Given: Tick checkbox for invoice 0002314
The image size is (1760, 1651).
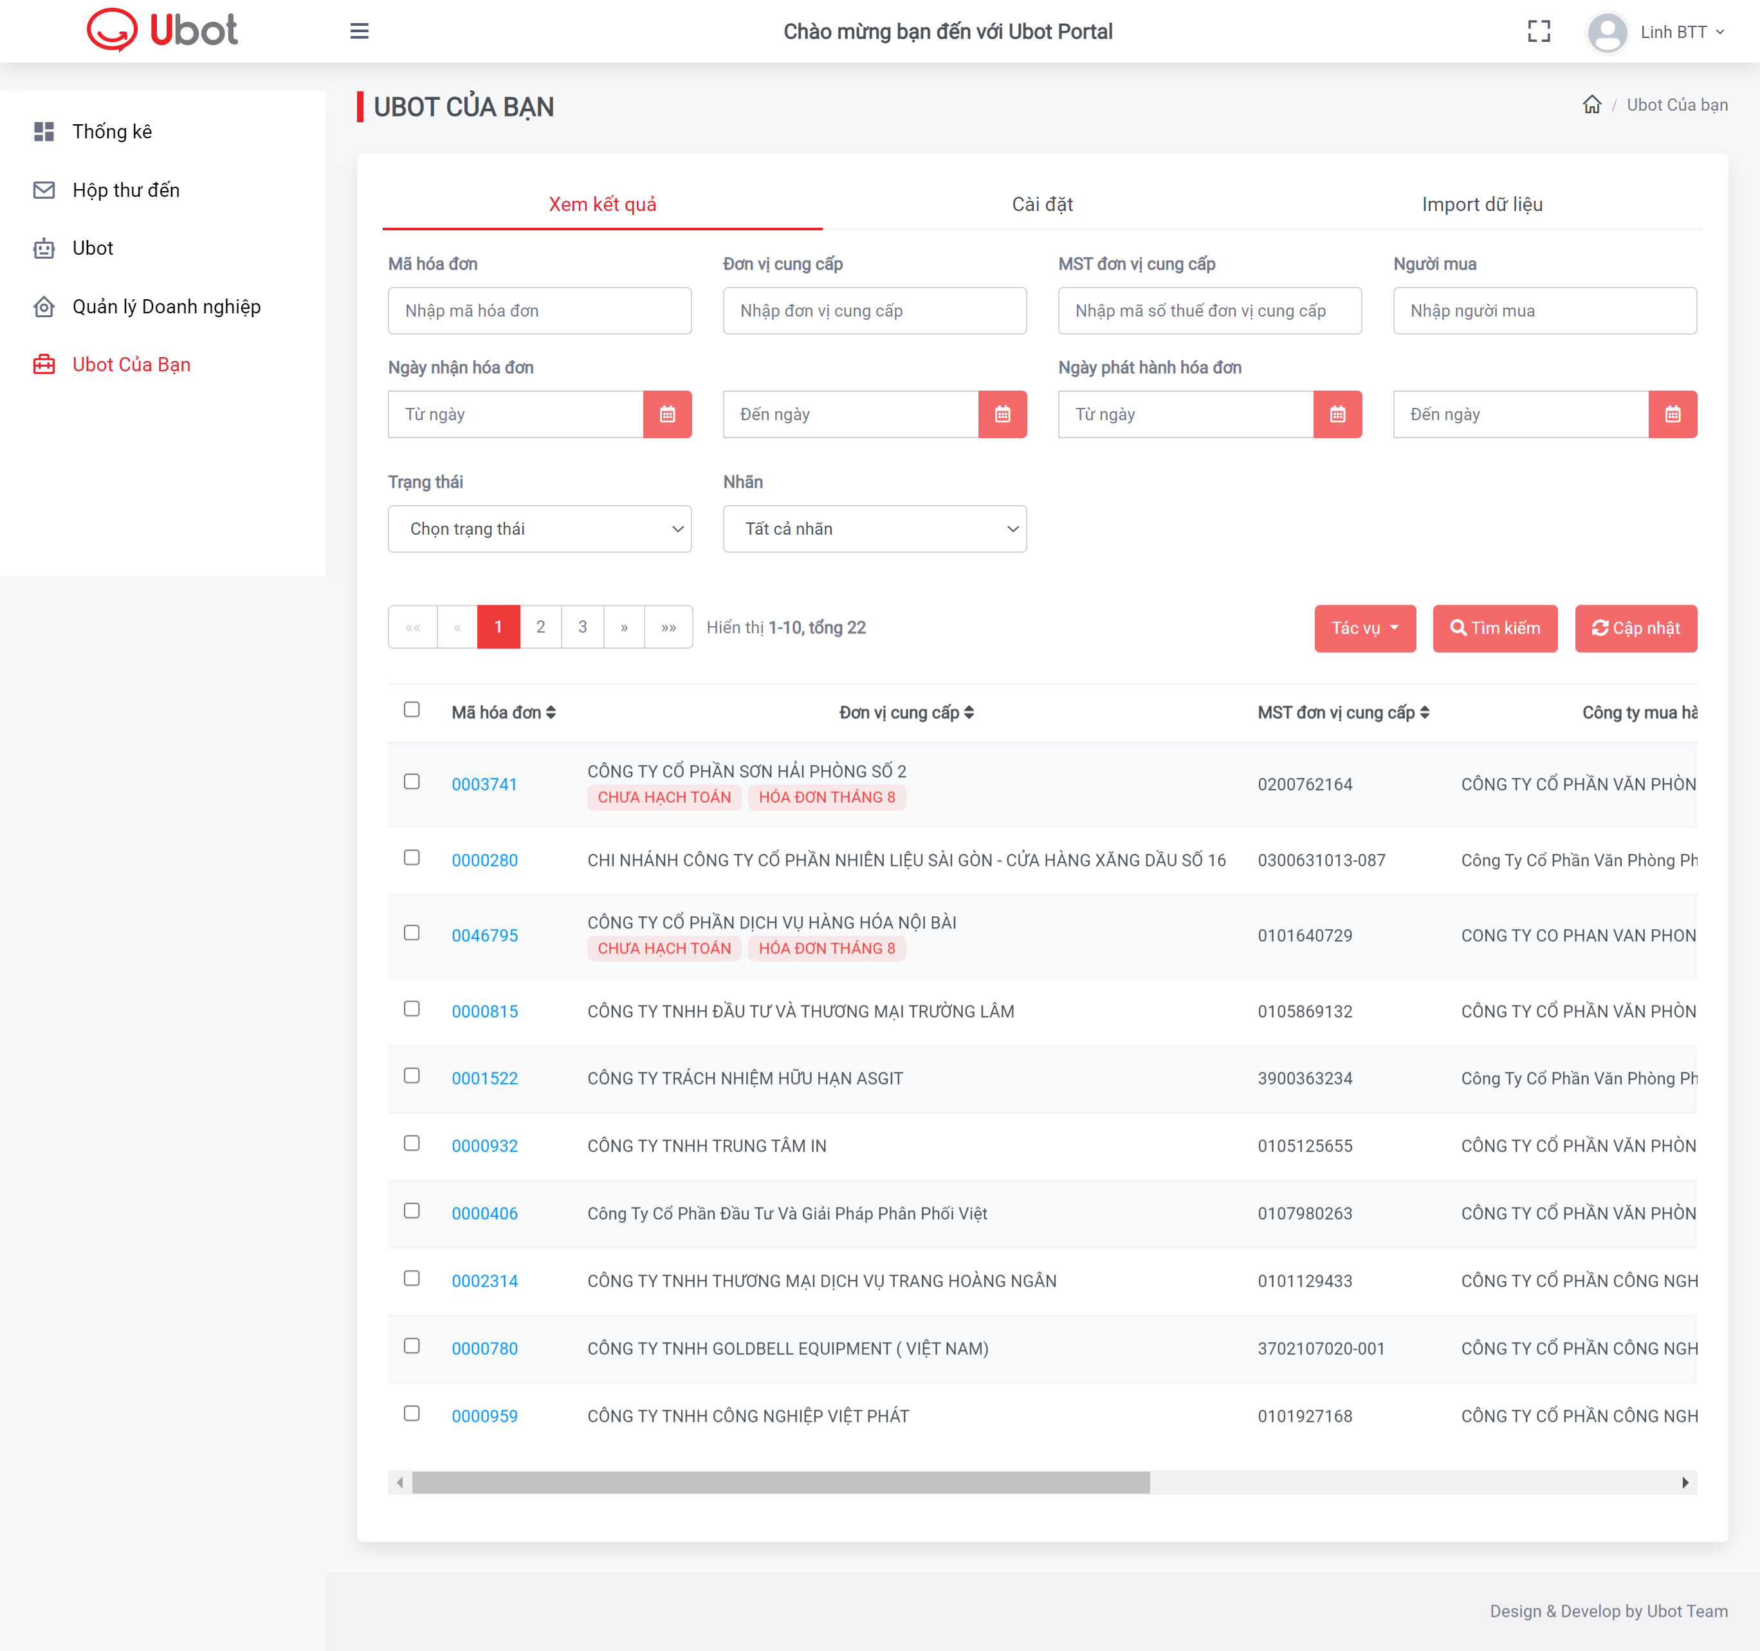Looking at the screenshot, I should [412, 1278].
